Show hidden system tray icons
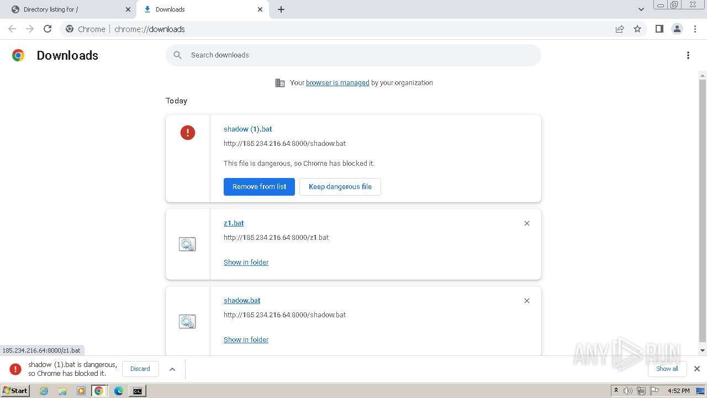Viewport: 707px width, 398px height. pos(616,390)
